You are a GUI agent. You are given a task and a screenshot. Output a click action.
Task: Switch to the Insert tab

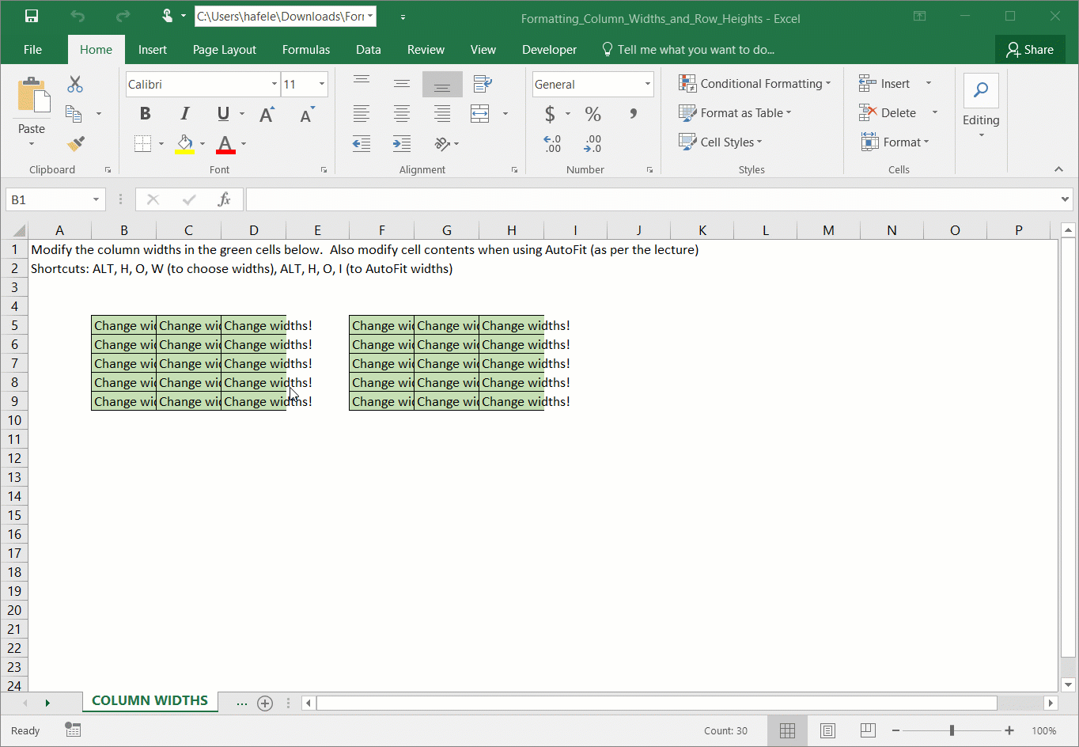(x=153, y=49)
